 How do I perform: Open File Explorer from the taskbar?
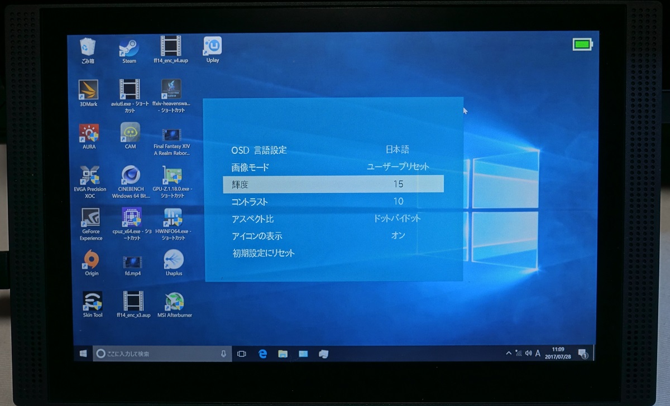click(283, 354)
